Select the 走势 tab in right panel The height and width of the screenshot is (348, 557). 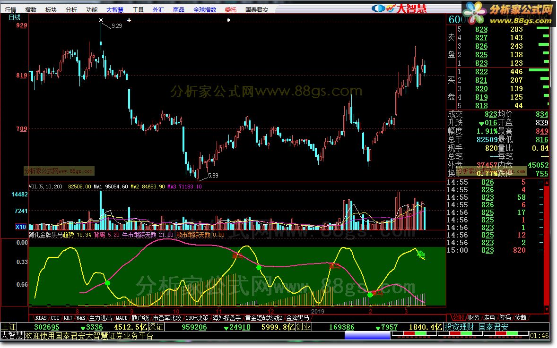coord(489,317)
